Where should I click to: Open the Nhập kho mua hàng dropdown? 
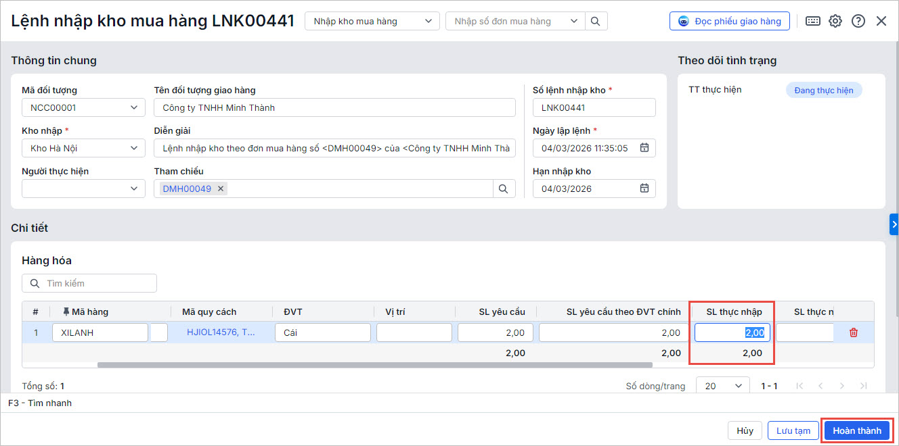[x=372, y=21]
